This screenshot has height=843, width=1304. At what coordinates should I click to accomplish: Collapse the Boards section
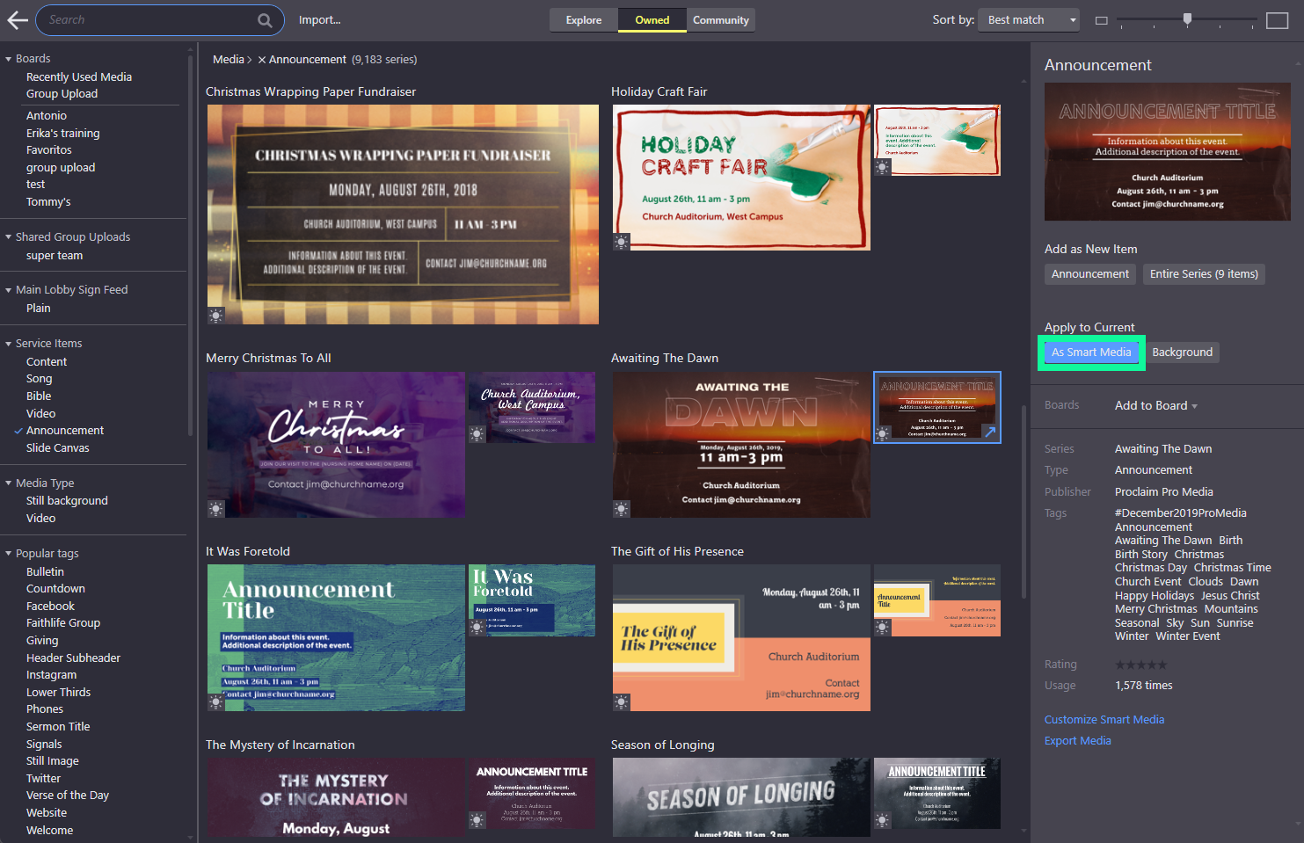tap(9, 59)
